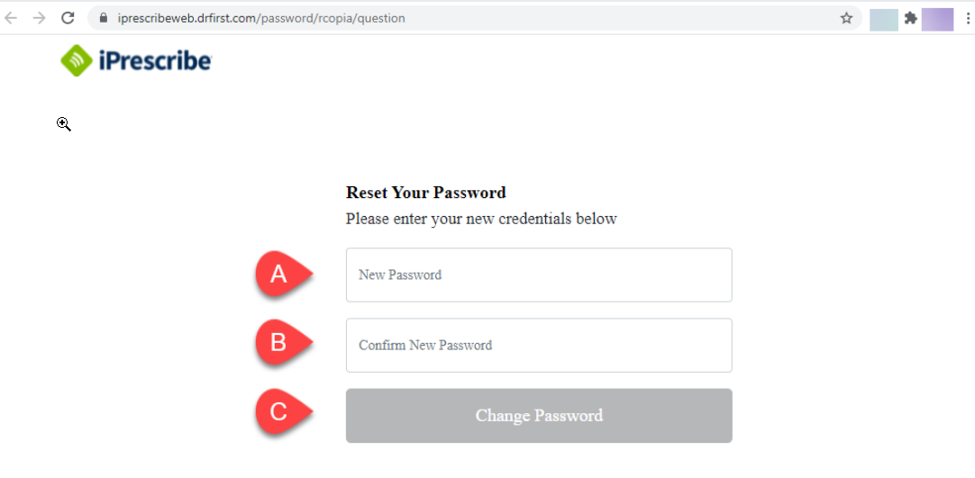This screenshot has height=478, width=975.
Task: Click the browser forward arrow
Action: coord(39,18)
